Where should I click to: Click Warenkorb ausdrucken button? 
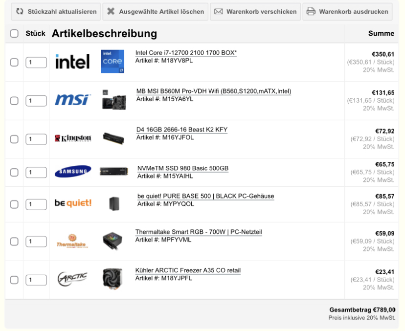tap(347, 12)
